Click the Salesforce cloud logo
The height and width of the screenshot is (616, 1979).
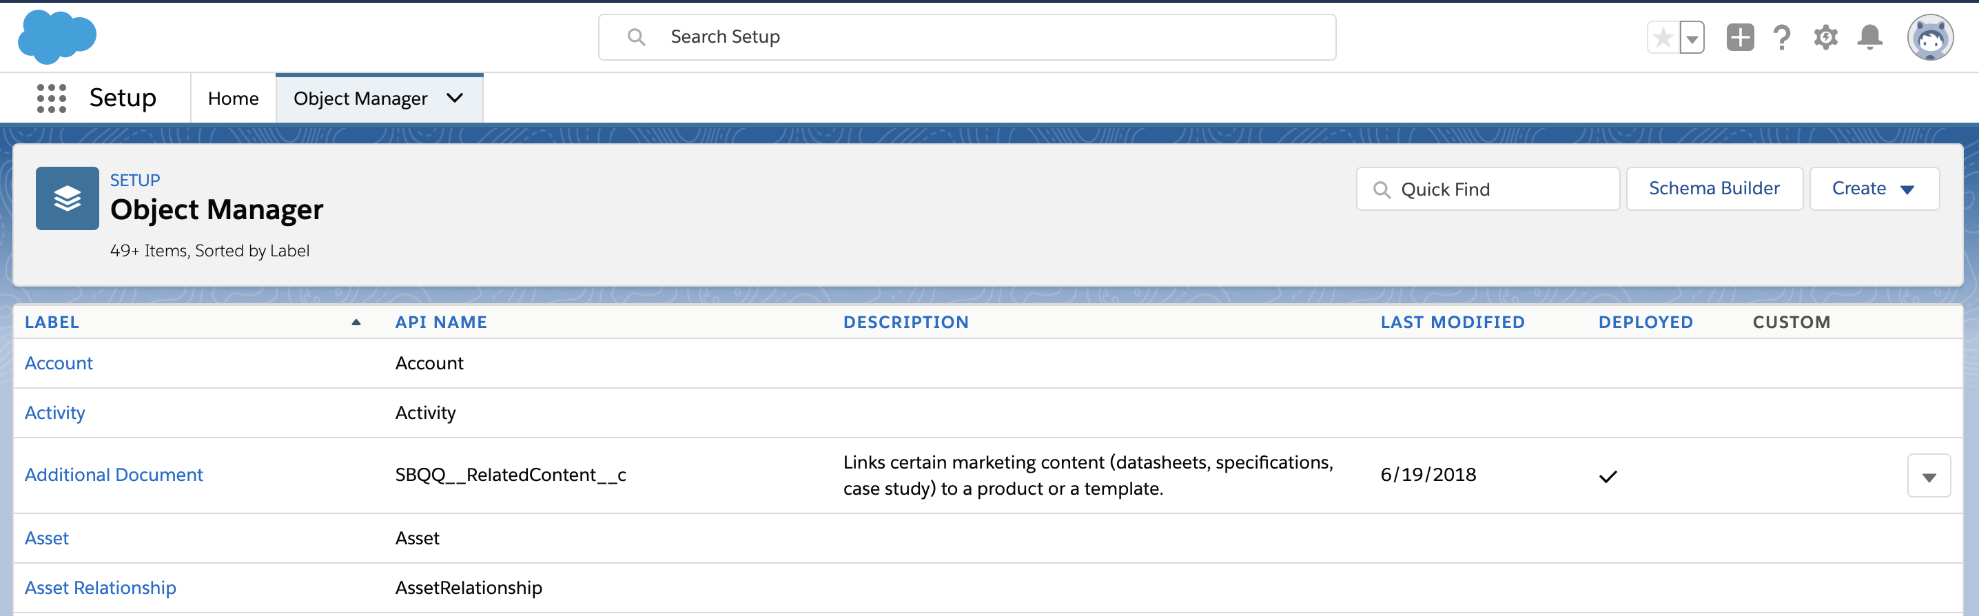[x=57, y=37]
